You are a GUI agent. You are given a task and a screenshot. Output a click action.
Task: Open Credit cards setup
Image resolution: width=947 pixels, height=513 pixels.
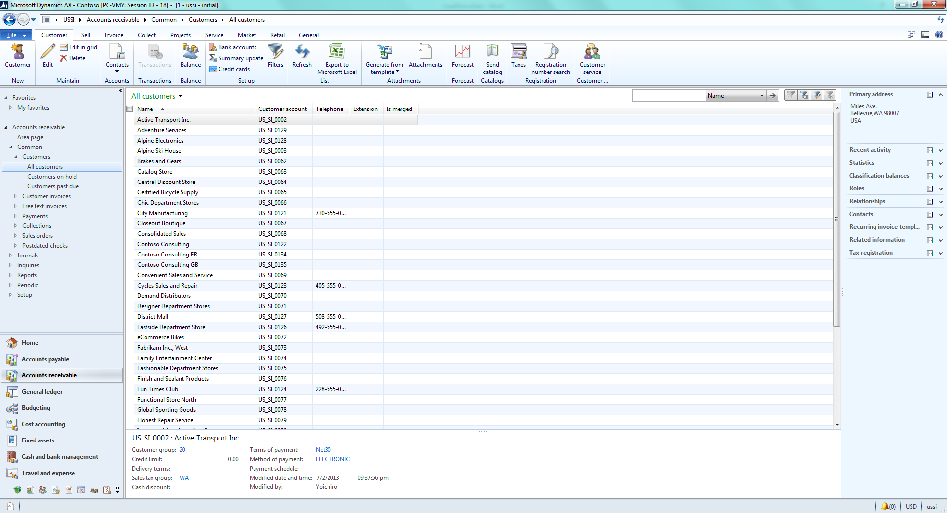point(229,69)
